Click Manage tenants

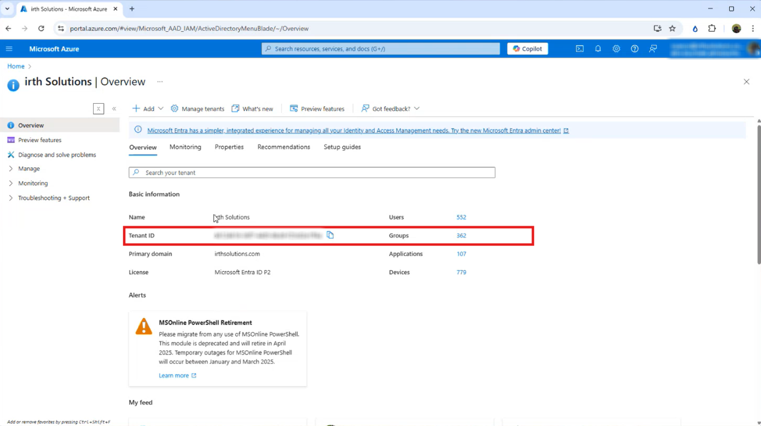pos(198,109)
